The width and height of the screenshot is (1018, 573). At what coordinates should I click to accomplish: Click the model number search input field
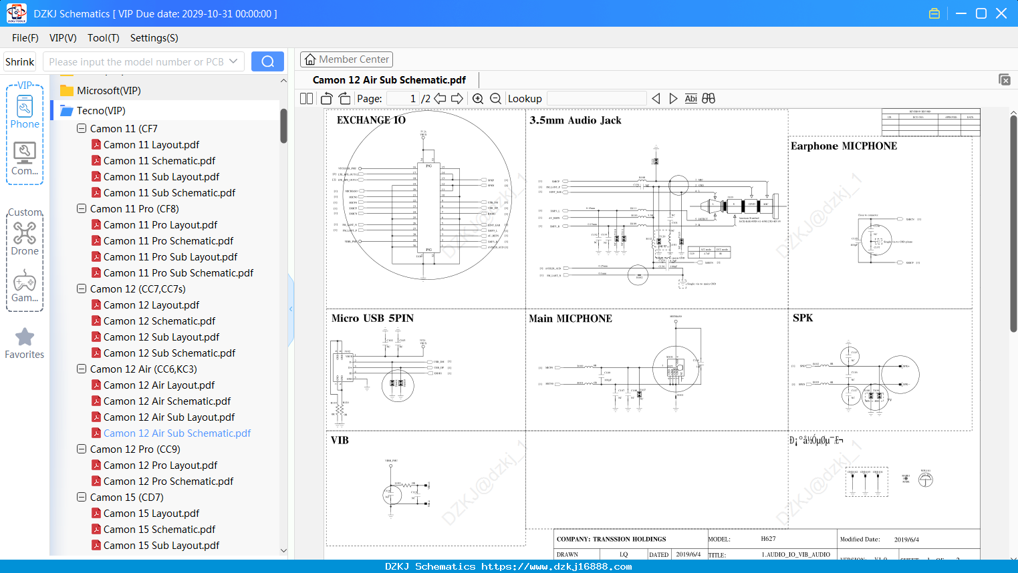136,61
